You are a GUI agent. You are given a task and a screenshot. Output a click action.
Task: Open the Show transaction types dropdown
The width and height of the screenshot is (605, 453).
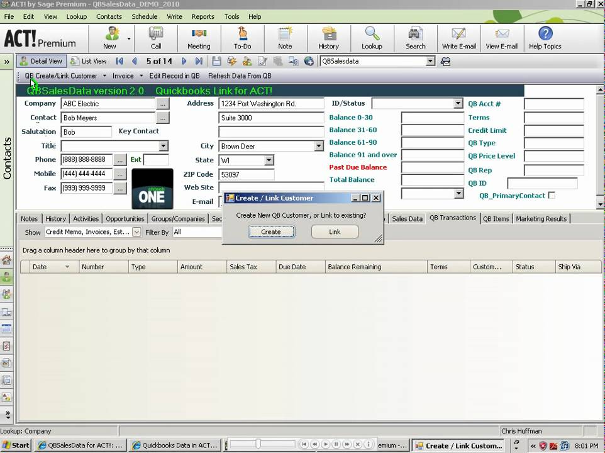click(x=136, y=232)
